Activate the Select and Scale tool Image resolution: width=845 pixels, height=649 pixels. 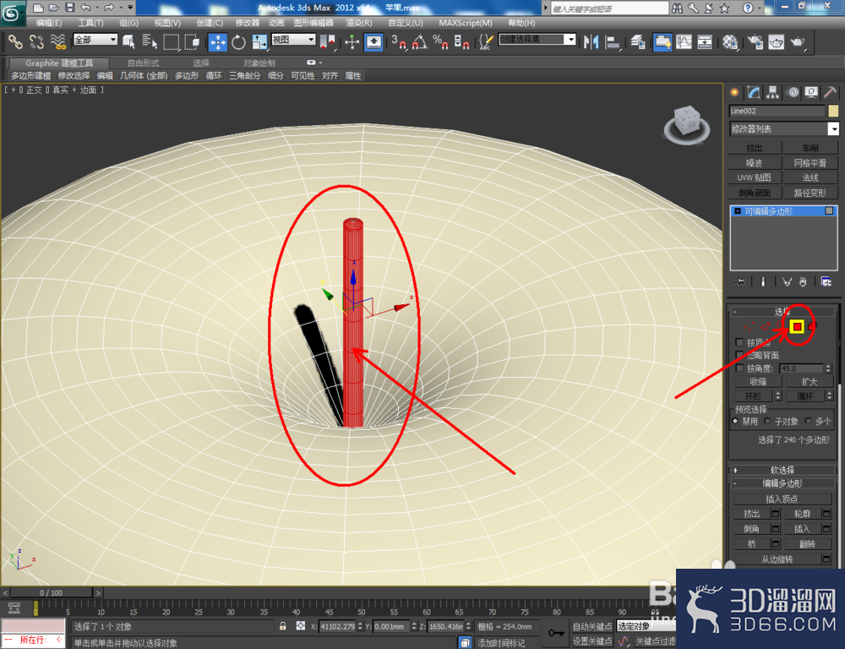pyautogui.click(x=259, y=41)
